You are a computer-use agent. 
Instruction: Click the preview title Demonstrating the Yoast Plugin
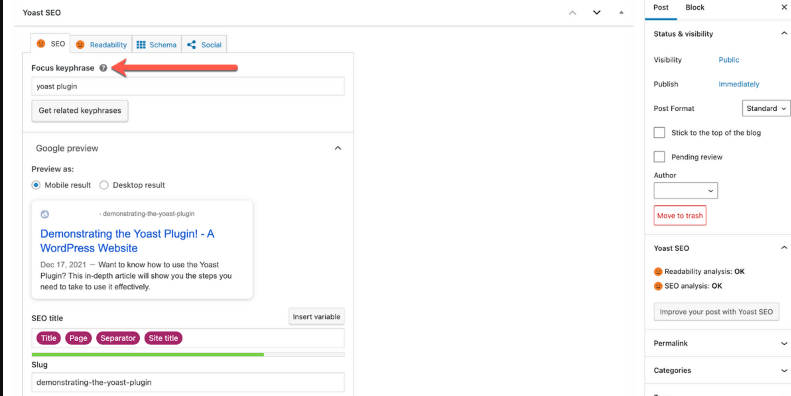(127, 241)
